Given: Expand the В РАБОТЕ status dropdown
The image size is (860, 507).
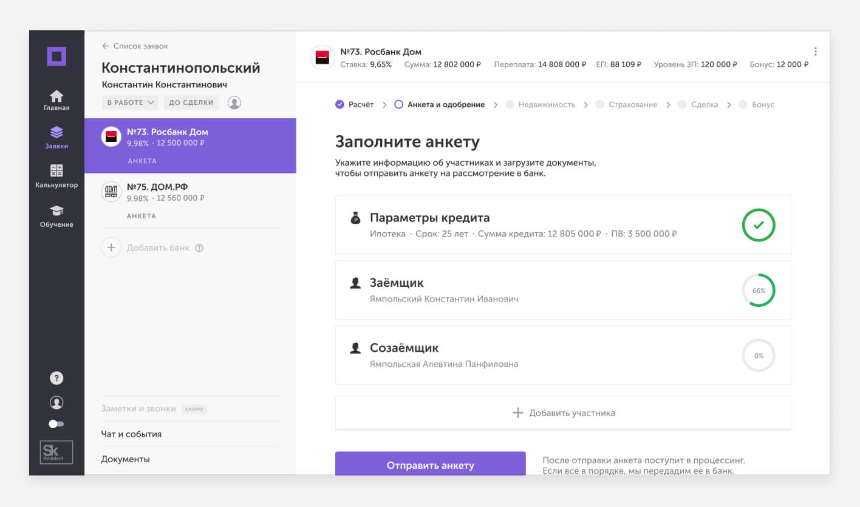Looking at the screenshot, I should coord(130,102).
